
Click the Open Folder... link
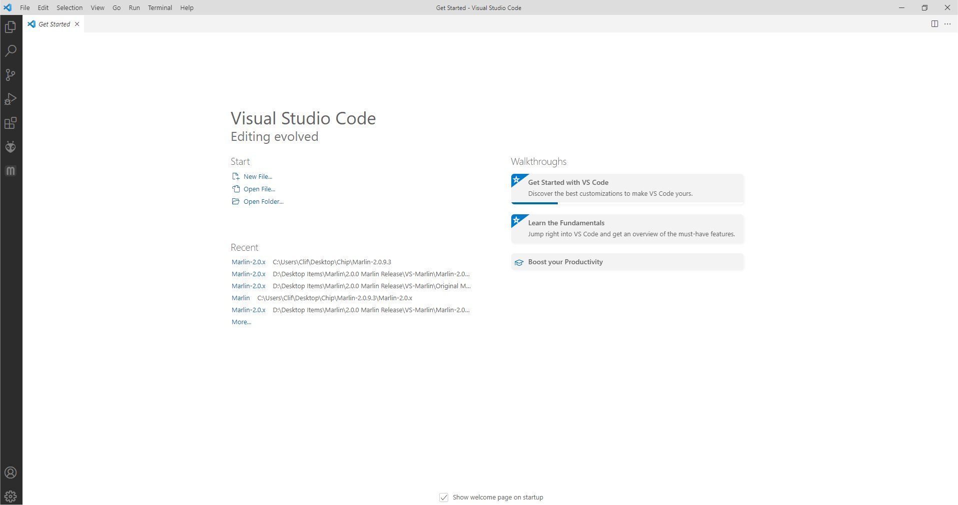point(263,202)
